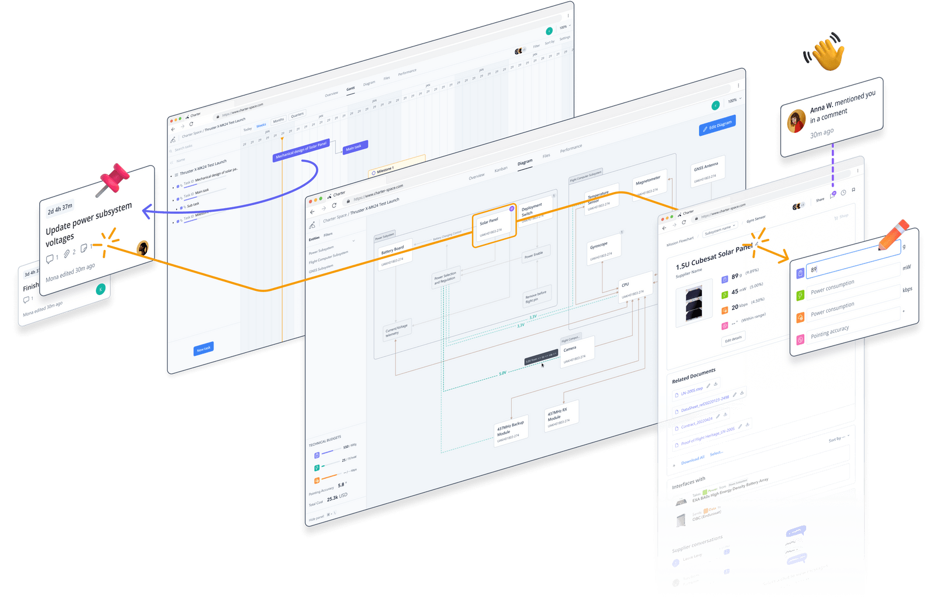Click the comment bubble icon on Update power subsystem card
Screen dimensions: 936x597
50,258
